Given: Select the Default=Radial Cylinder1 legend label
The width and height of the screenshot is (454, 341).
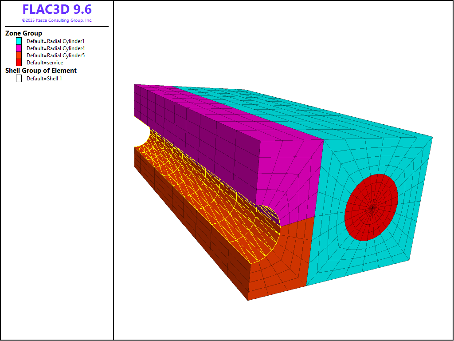Looking at the screenshot, I should click(55, 41).
